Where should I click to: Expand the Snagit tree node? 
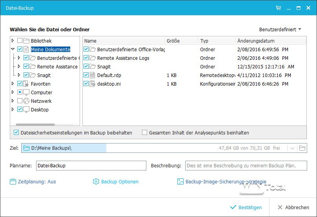click(x=19, y=75)
